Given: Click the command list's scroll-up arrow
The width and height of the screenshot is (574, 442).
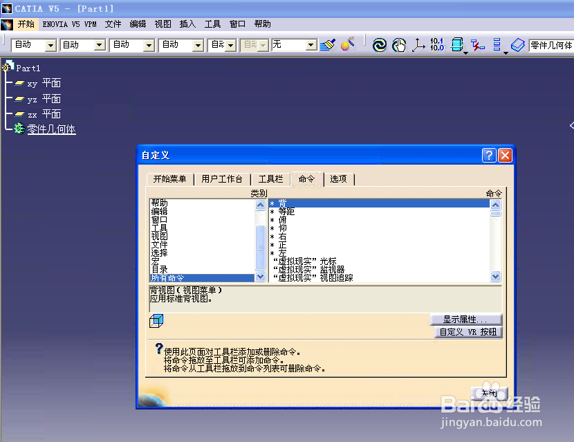Looking at the screenshot, I should [x=496, y=205].
